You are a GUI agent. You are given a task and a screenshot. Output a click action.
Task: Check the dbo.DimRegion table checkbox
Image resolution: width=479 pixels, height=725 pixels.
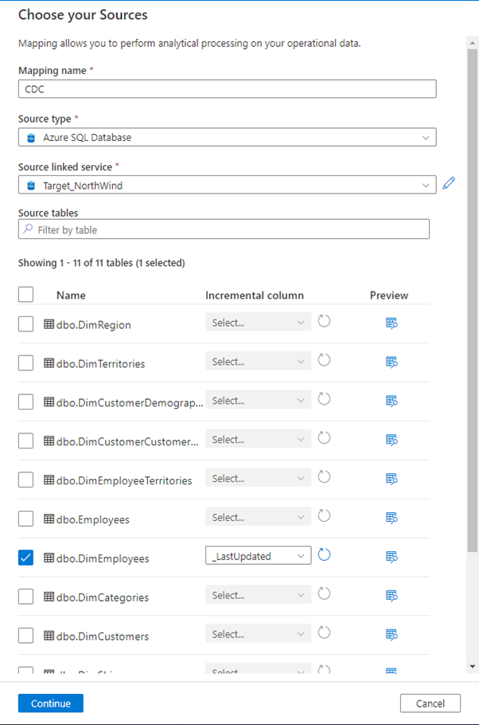point(26,323)
